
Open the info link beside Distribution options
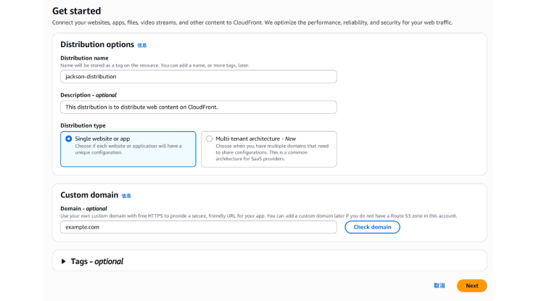pyautogui.click(x=142, y=45)
